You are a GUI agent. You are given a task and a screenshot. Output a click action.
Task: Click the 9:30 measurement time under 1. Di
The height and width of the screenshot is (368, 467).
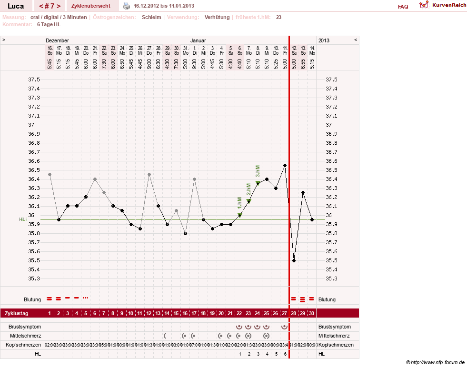195,64
